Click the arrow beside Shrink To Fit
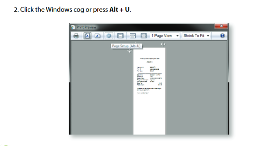Screen dimensions: 280x146 pyautogui.click(x=208, y=36)
